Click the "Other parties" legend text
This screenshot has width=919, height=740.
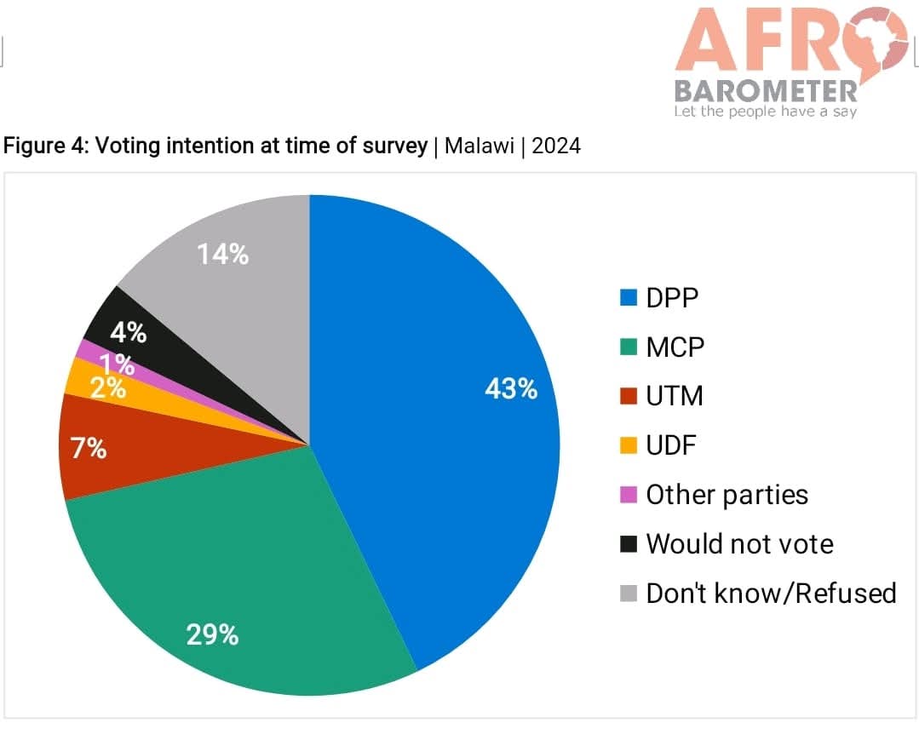727,494
